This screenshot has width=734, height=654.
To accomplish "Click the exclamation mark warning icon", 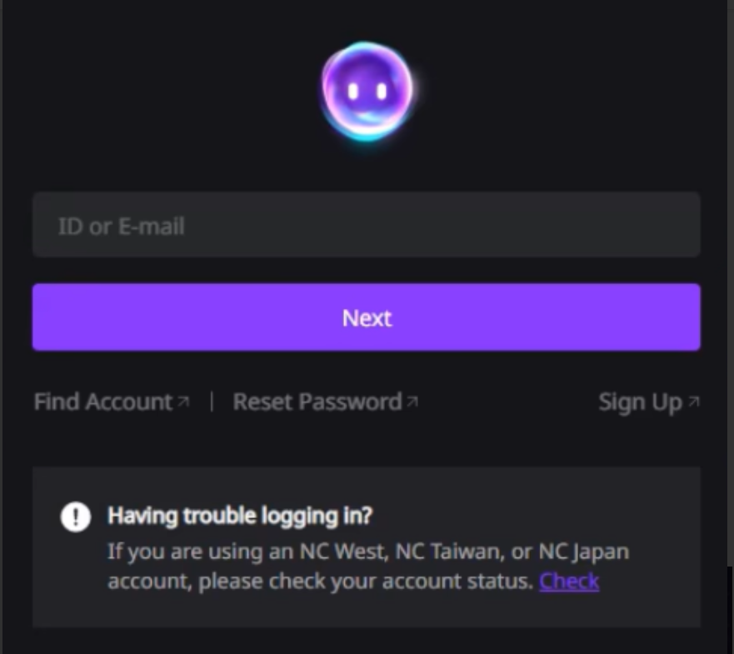I will pos(76,517).
